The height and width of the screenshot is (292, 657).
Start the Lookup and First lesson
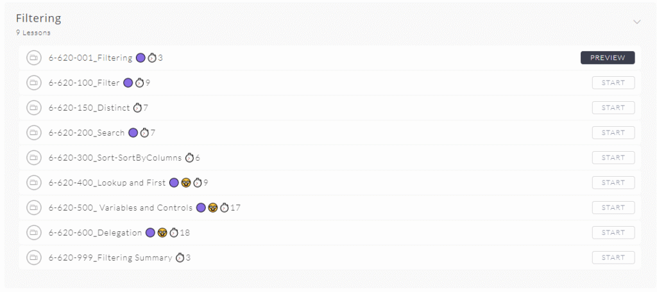coord(613,182)
